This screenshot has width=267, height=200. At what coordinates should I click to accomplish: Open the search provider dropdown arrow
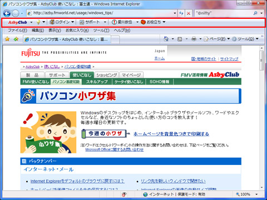pyautogui.click(x=261, y=13)
